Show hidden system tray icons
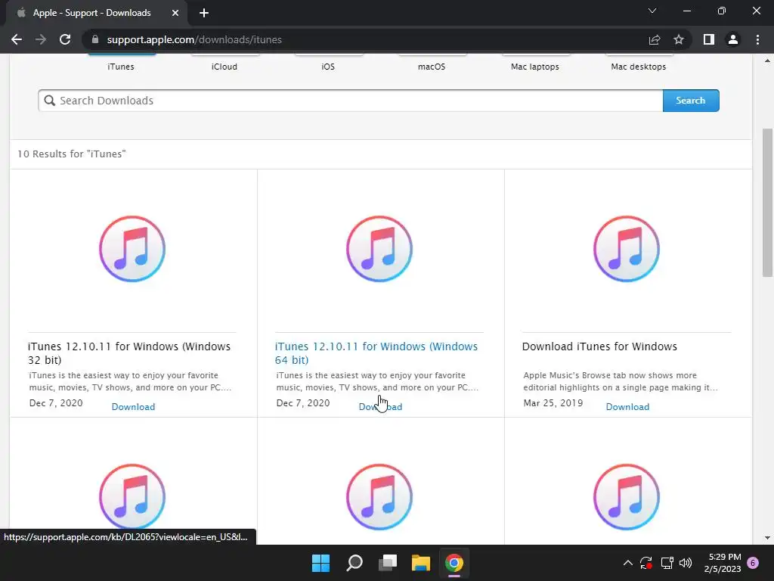This screenshot has width=774, height=581. tap(628, 563)
